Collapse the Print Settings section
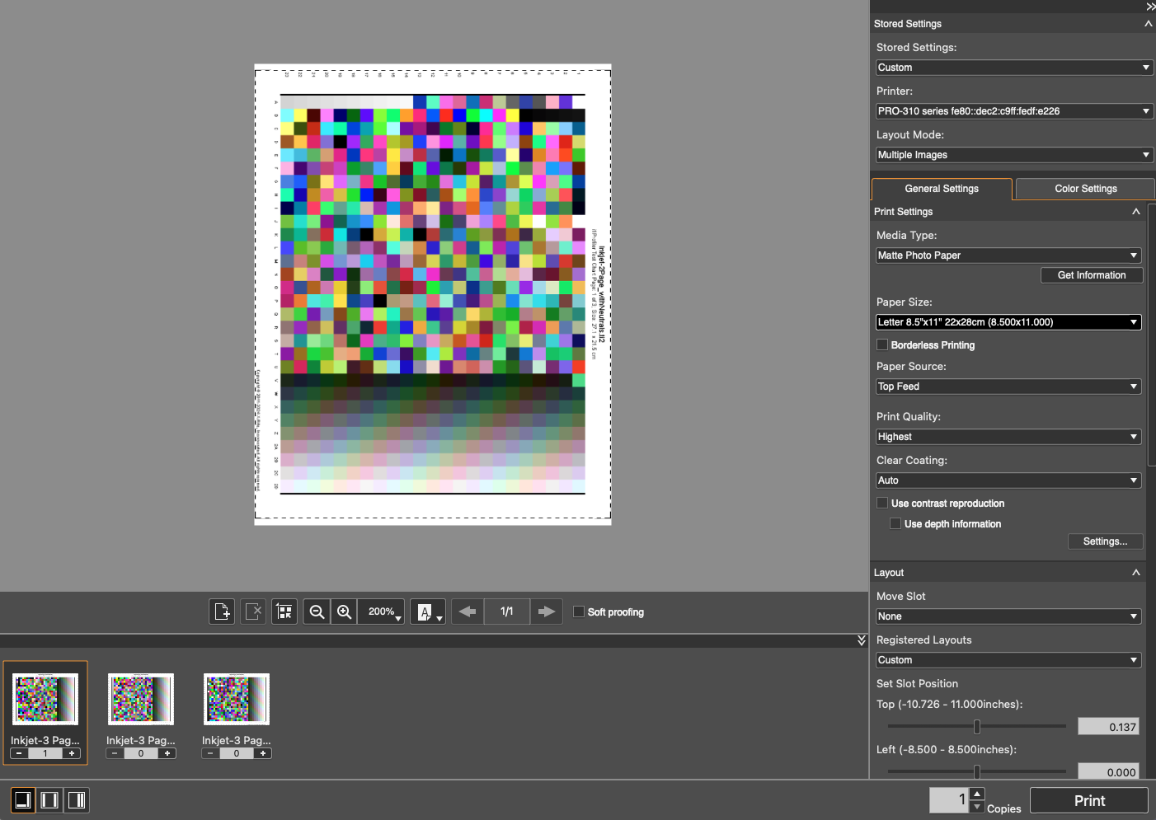This screenshot has height=820, width=1156. 1135,212
